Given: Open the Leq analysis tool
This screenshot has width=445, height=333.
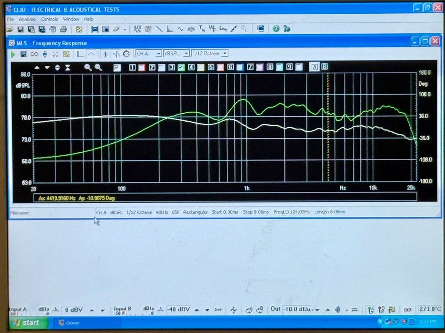Looking at the screenshot, I should pos(223,29).
